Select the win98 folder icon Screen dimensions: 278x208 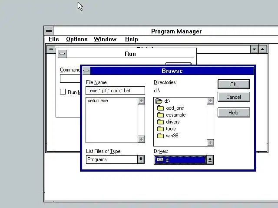point(160,136)
